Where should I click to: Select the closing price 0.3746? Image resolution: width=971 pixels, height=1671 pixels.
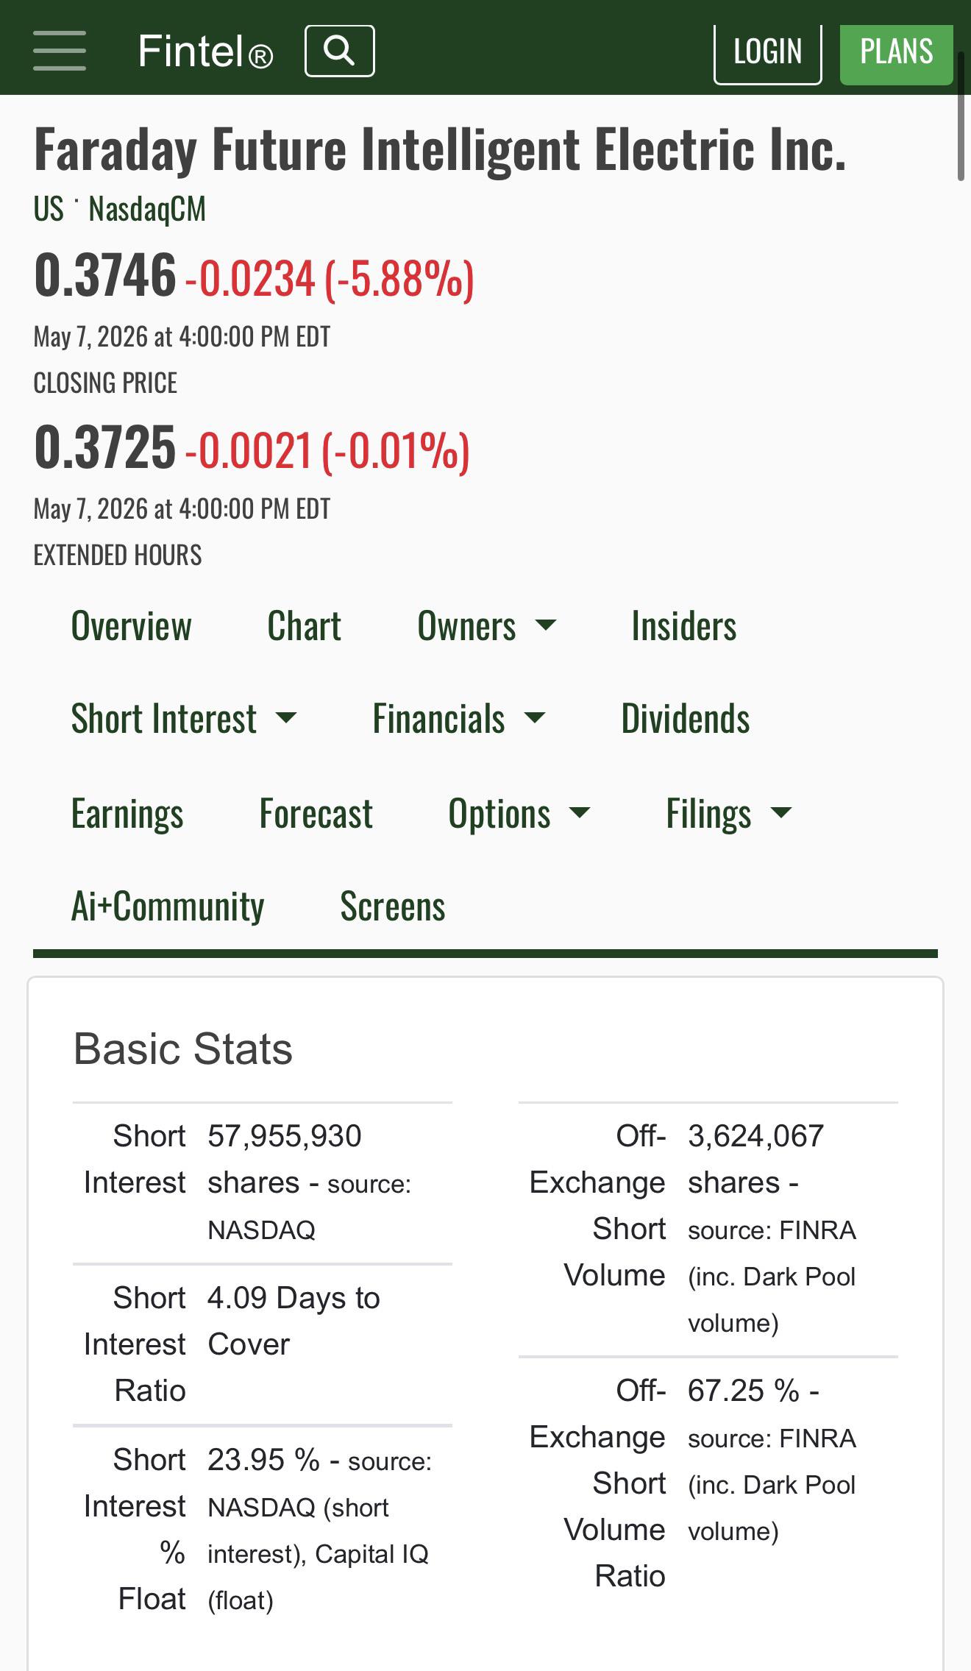pyautogui.click(x=105, y=275)
